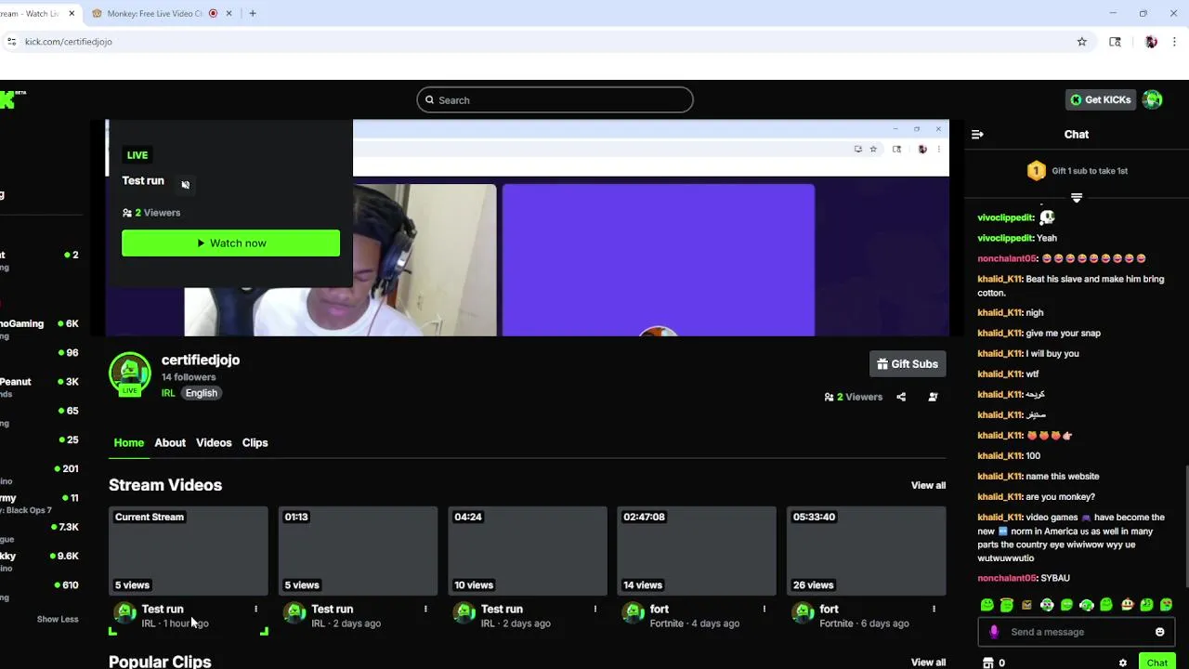Image resolution: width=1189 pixels, height=669 pixels.
Task: Expand the chat leaderboard chevron below gift banner
Action: pos(1077,197)
